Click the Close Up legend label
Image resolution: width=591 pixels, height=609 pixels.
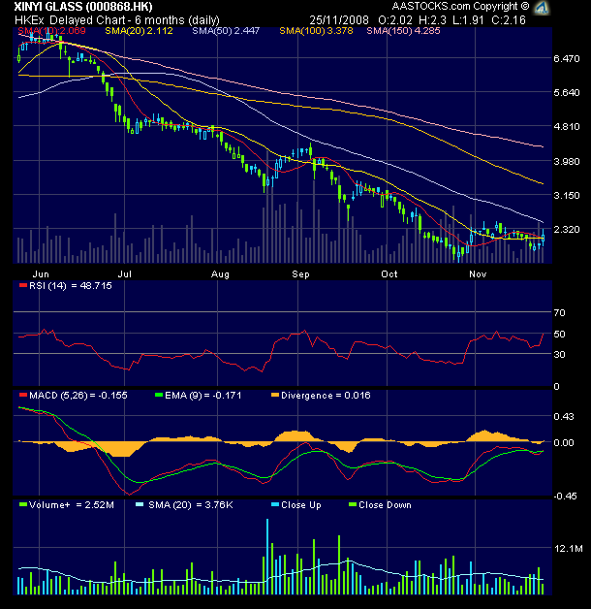[301, 505]
